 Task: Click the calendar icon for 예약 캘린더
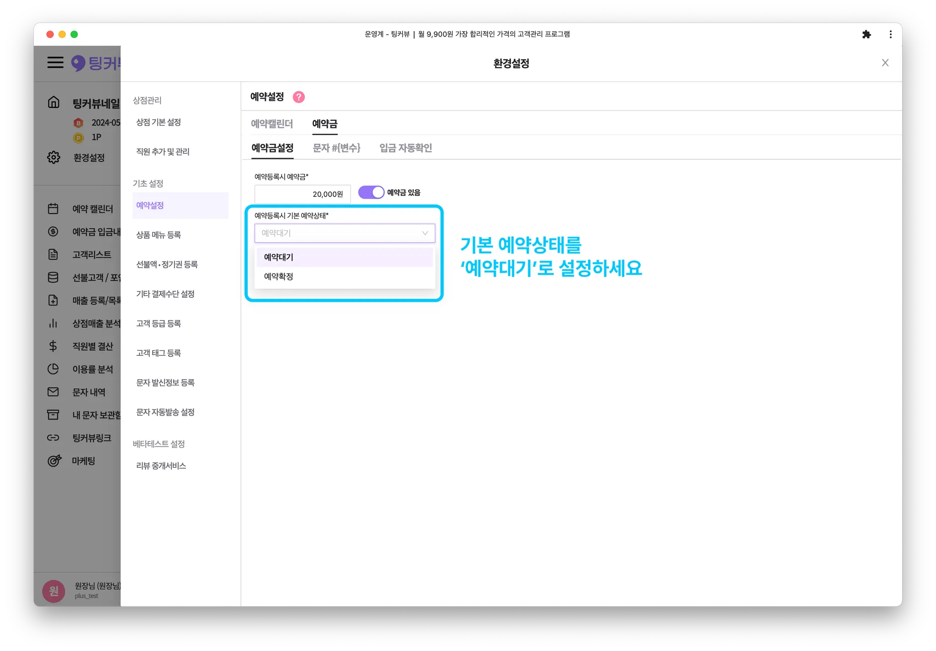[53, 209]
